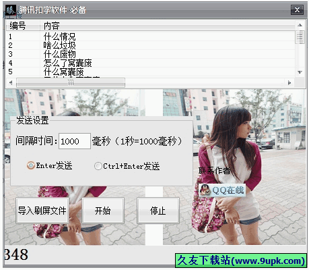Select row 1 什么情况
This screenshot has width=309, height=270.
coord(150,36)
